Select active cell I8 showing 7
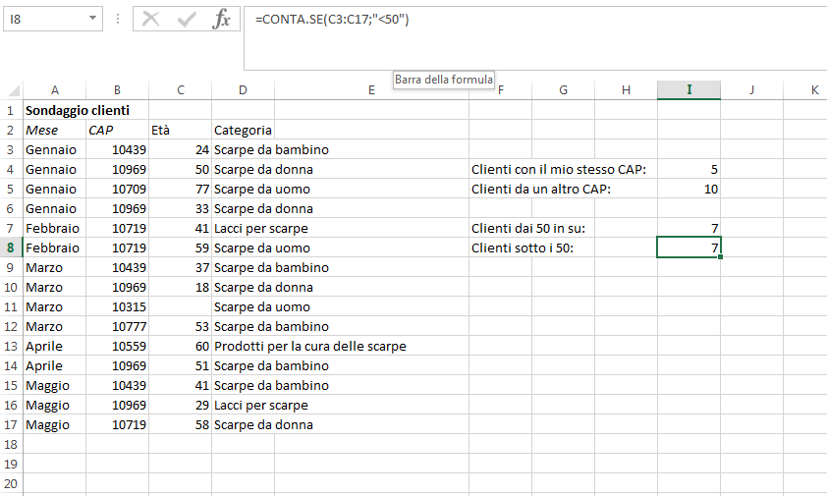 (689, 248)
